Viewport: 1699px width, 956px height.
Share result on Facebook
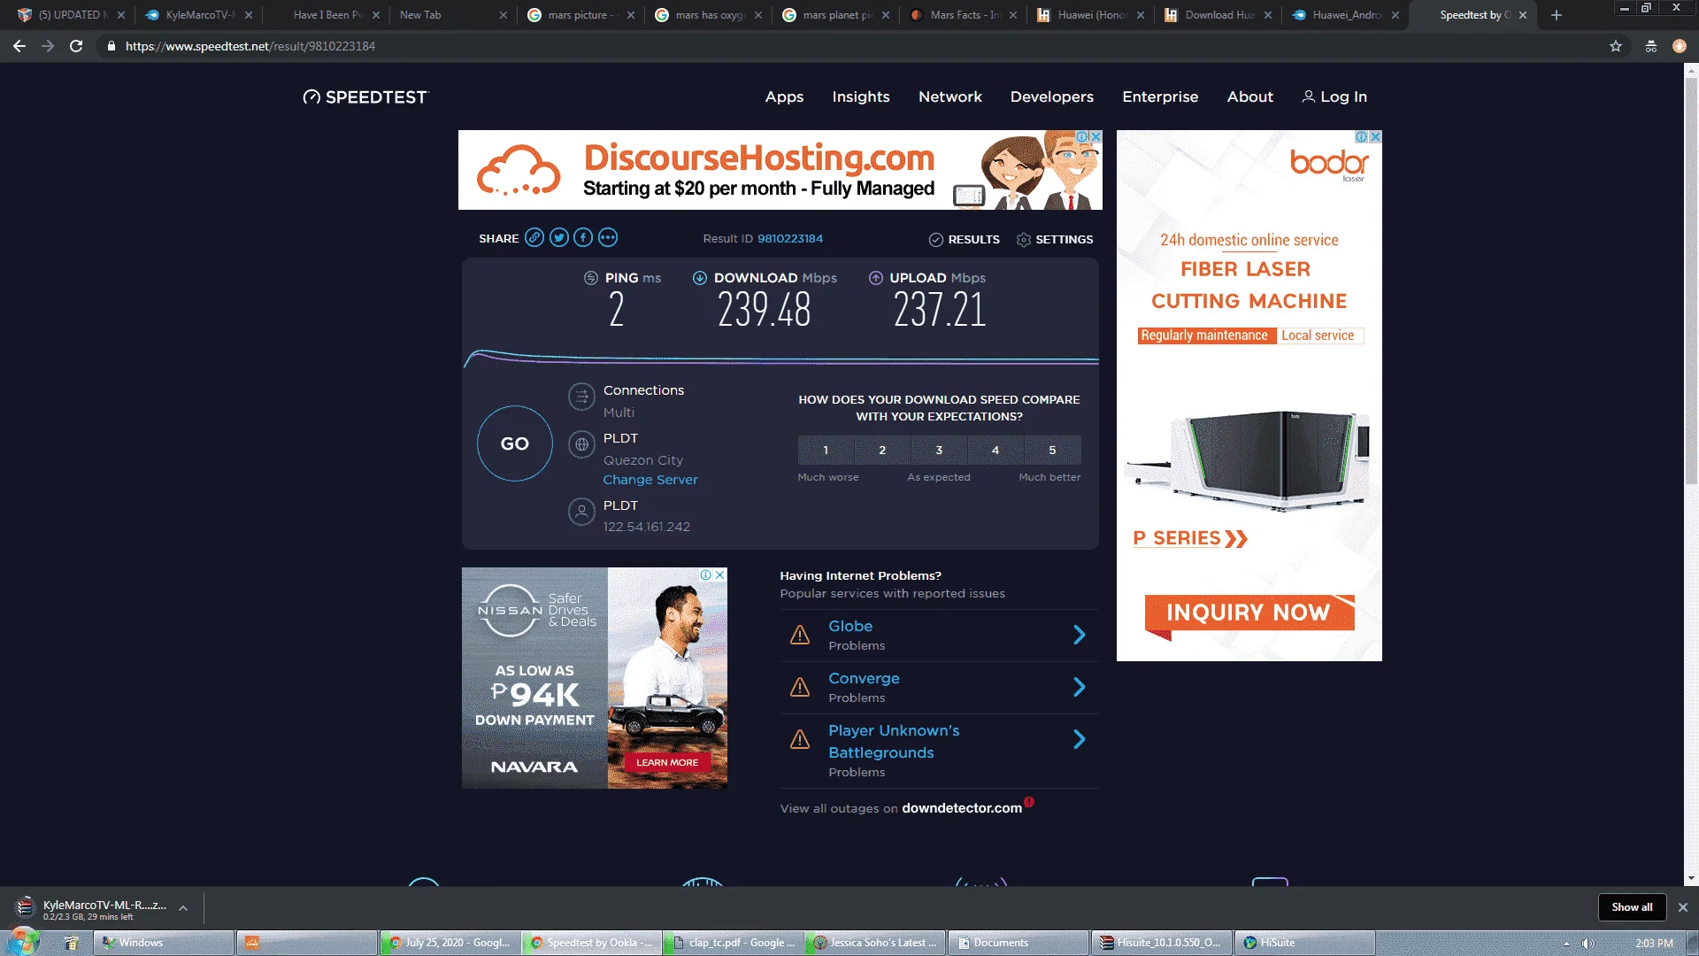(x=583, y=238)
